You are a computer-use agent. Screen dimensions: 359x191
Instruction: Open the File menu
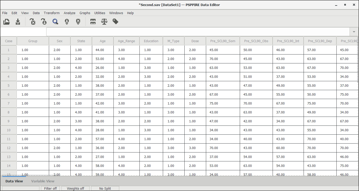(x=5, y=13)
